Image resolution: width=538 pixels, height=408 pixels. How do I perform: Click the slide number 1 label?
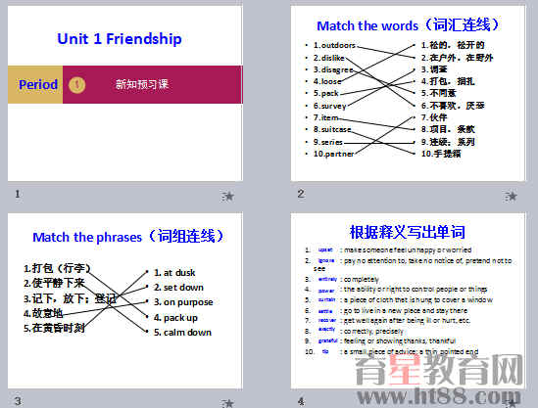18,195
